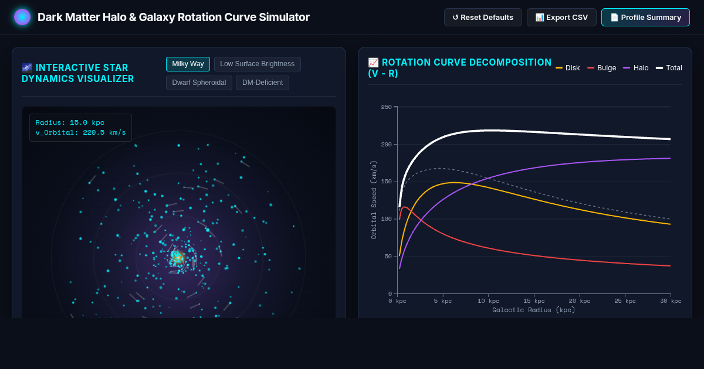The width and height of the screenshot is (704, 369).
Task: Click the white Total legend swatch
Action: pos(659,68)
